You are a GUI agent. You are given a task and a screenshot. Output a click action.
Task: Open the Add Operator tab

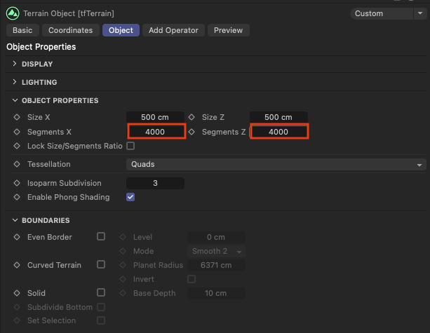tap(173, 30)
